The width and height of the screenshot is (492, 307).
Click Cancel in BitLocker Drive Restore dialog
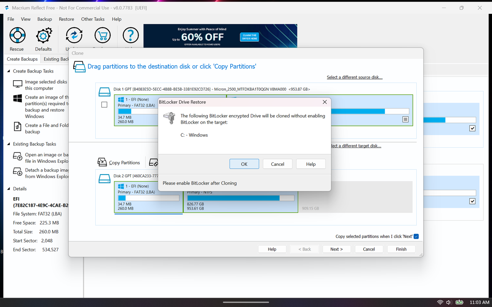[x=278, y=164]
